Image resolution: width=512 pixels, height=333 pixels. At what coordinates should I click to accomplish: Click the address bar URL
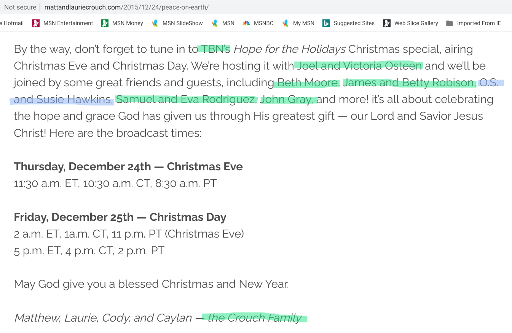(x=126, y=7)
